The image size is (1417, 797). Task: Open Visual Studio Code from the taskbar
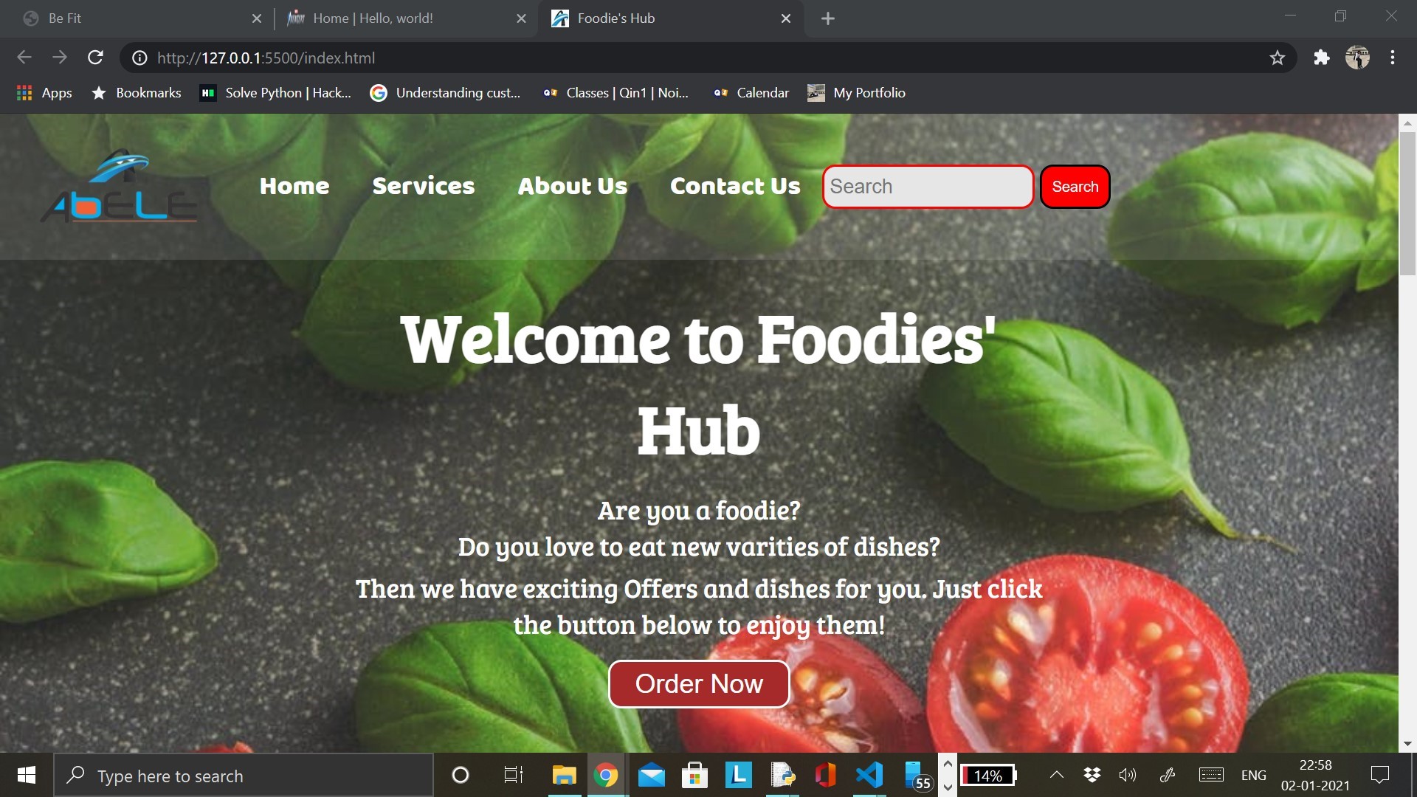coord(869,775)
